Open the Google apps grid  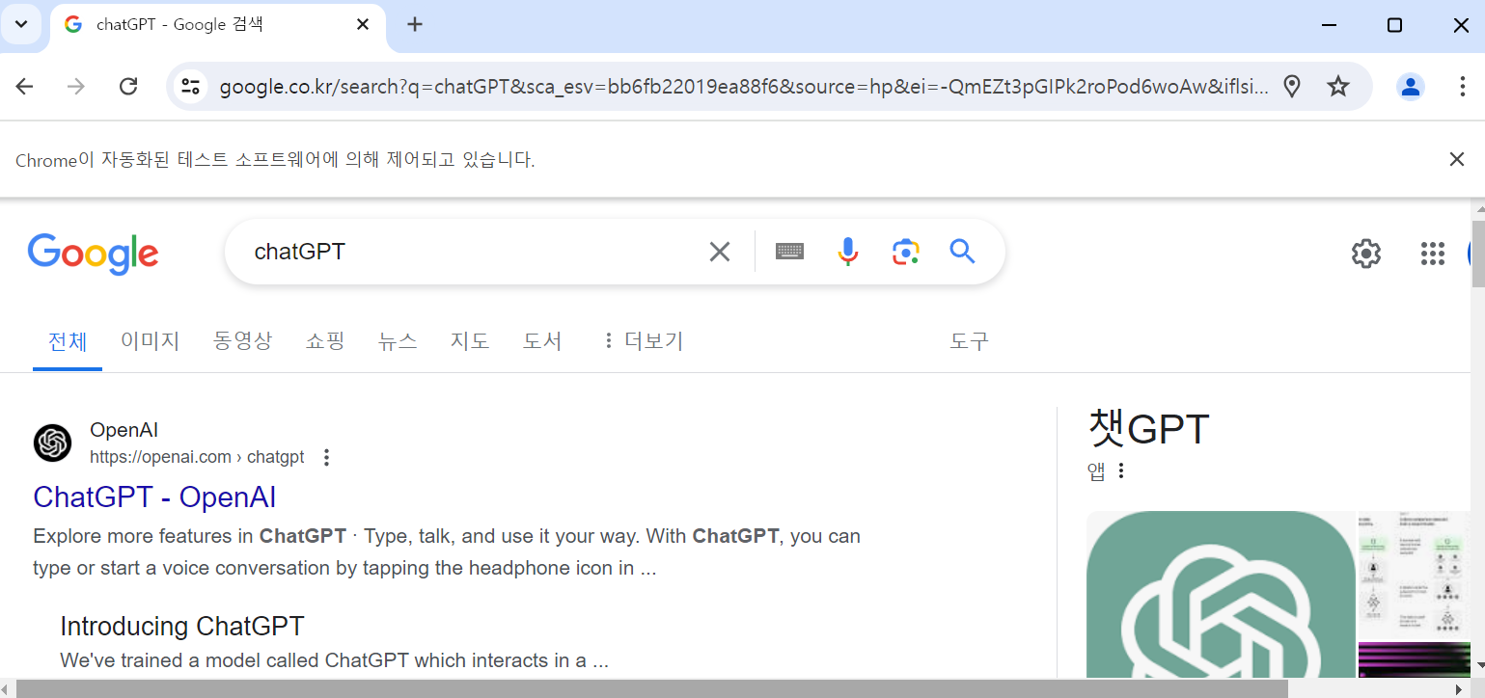pos(1433,254)
